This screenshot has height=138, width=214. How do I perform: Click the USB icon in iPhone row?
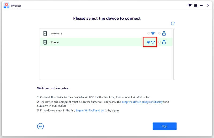click(x=164, y=42)
